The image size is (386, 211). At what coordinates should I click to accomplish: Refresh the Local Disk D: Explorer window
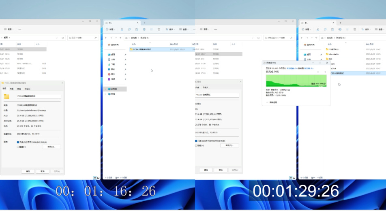[x=258, y=38]
